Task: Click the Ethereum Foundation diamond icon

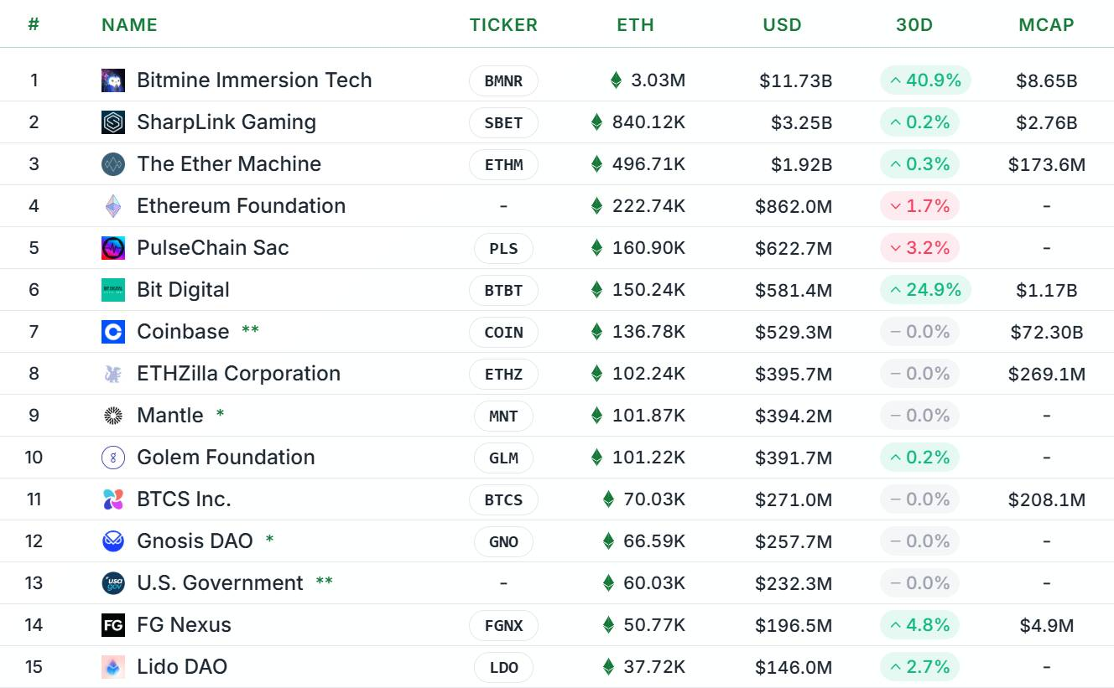Action: [x=113, y=206]
